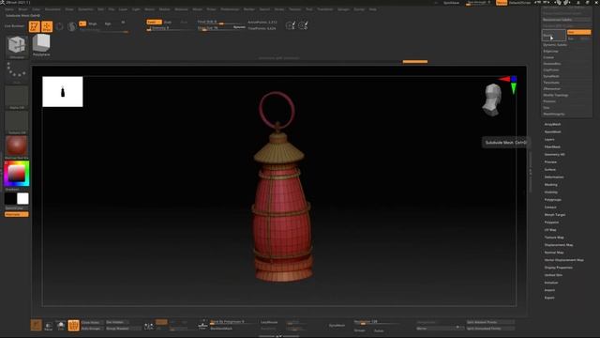Click the ZRemesher cube shortcut icon

point(17,46)
